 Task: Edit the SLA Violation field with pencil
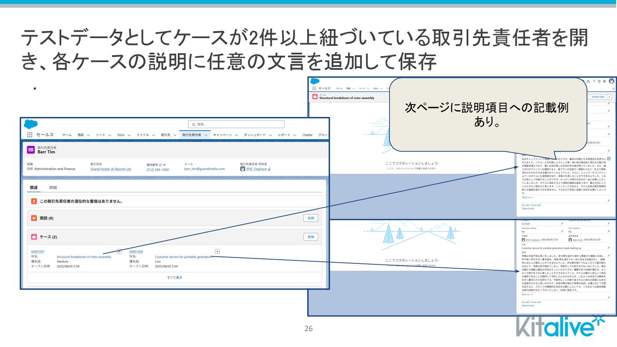pos(609,231)
